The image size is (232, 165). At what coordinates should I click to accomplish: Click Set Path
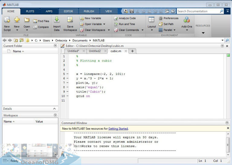[166, 24]
